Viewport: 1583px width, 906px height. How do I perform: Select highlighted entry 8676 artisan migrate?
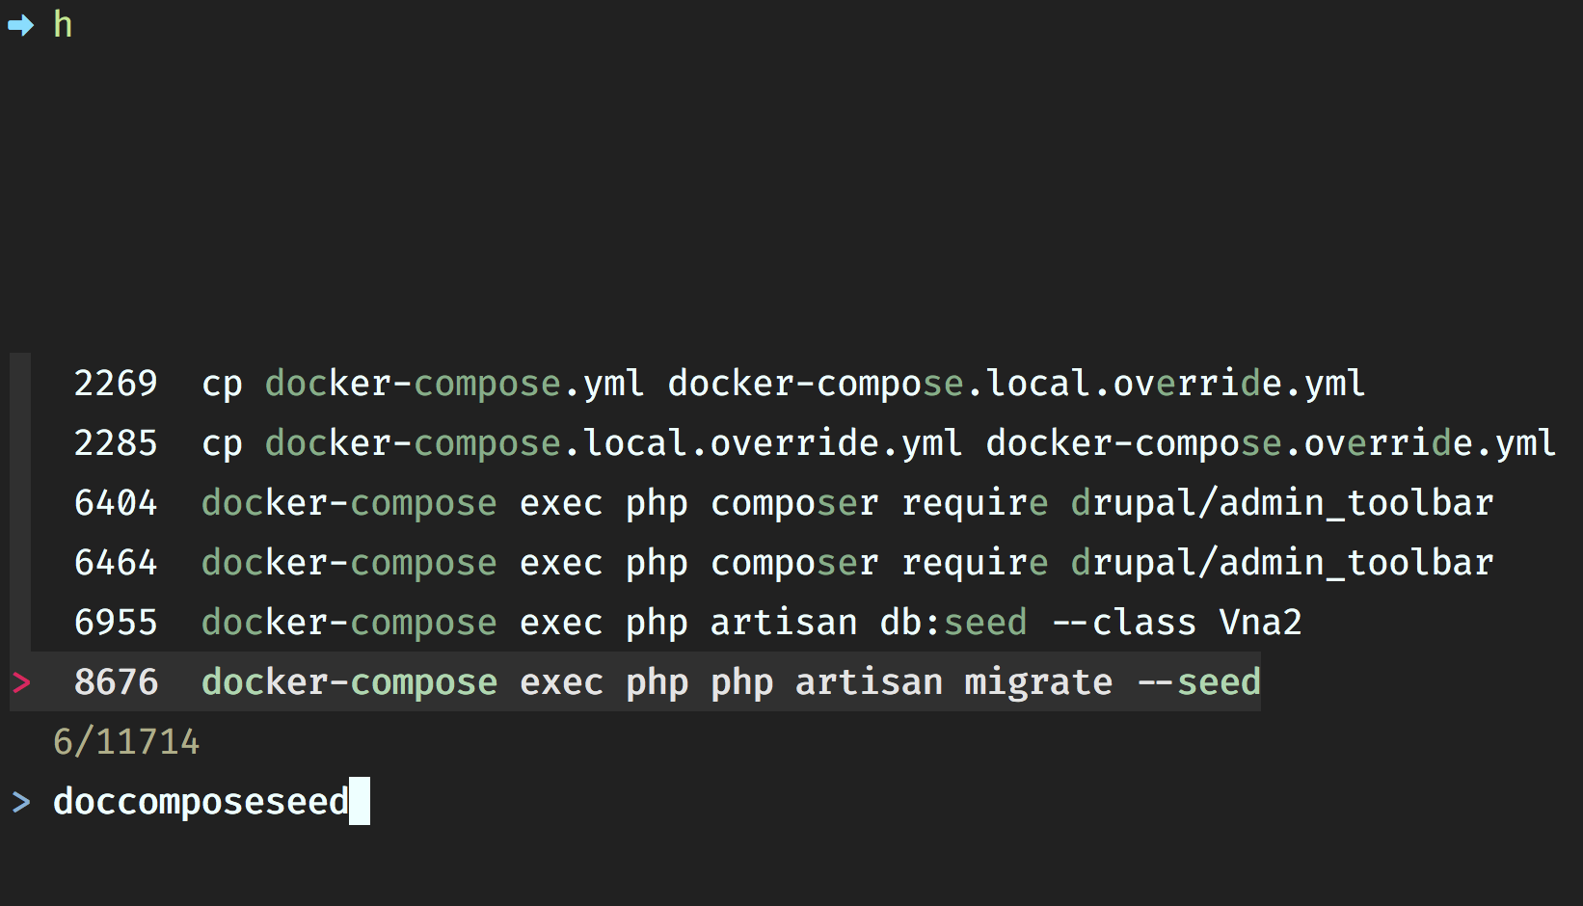coord(729,682)
